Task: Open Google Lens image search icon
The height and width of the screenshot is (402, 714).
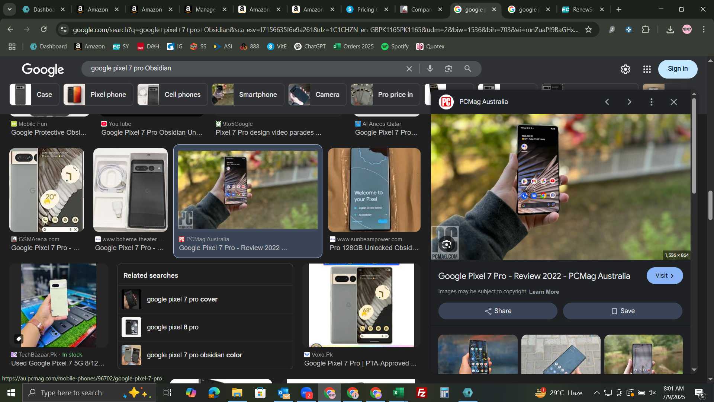Action: pos(449,69)
